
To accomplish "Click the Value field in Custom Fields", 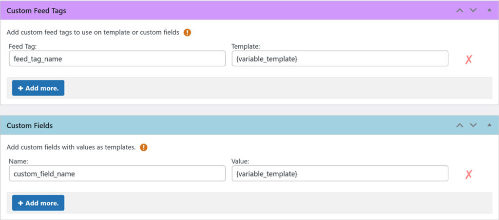I will pos(340,174).
